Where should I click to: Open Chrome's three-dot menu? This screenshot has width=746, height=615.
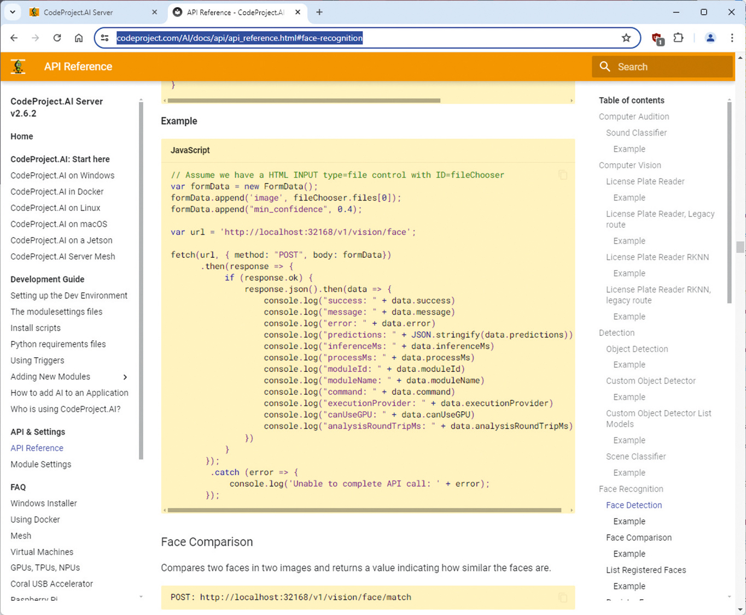coord(732,38)
